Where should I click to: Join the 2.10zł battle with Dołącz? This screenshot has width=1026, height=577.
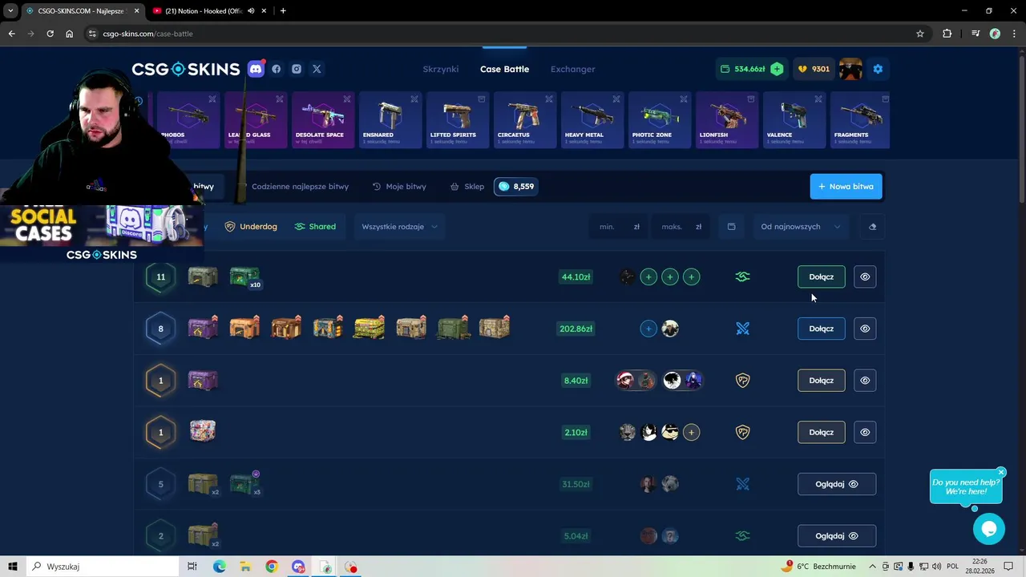pos(821,432)
